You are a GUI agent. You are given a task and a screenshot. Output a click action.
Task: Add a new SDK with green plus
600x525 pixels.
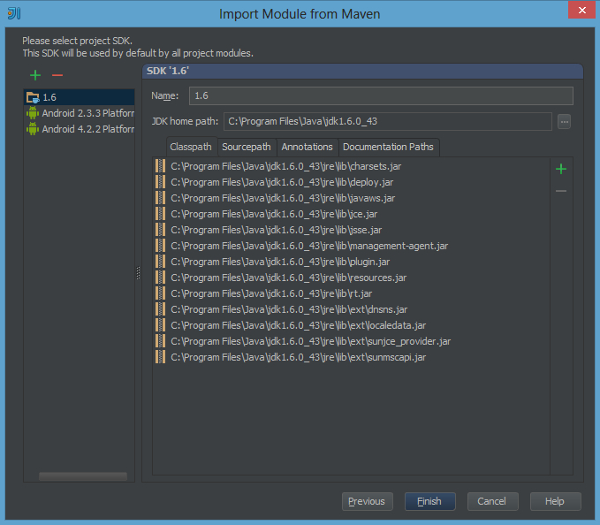click(35, 75)
